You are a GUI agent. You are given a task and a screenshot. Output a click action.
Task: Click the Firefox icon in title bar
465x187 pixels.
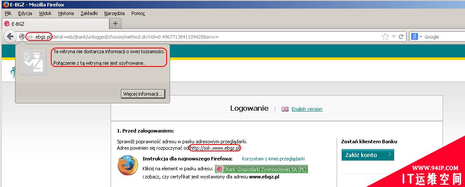[6, 4]
